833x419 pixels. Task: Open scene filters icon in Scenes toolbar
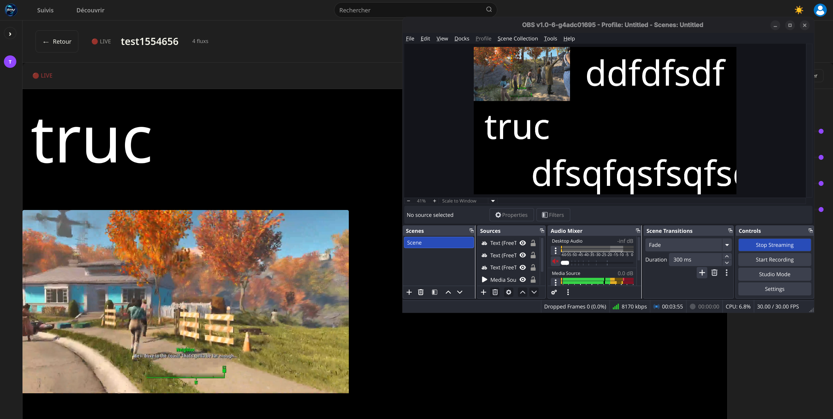pos(435,292)
